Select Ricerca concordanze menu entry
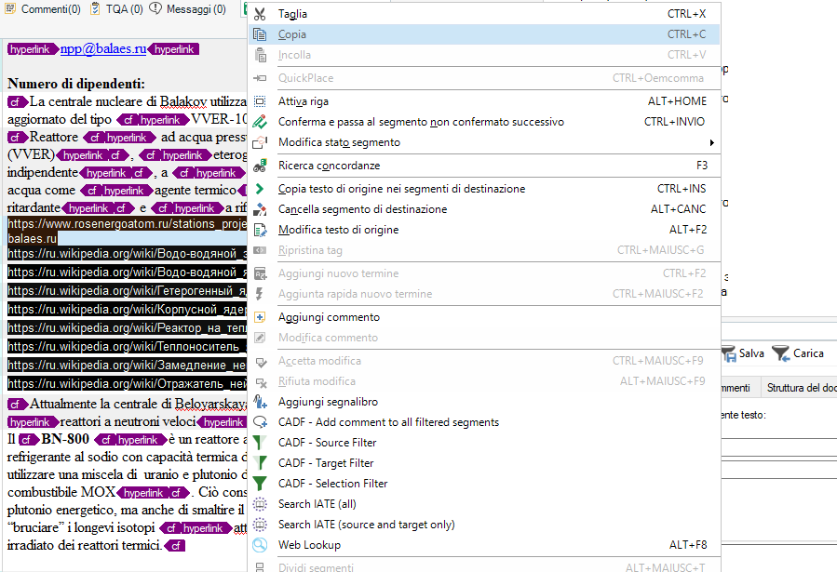Viewport: 837px width, 572px height. click(x=484, y=166)
